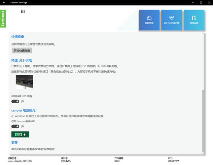Open the nine-dot app grid menu
The height and width of the screenshot is (165, 213).
[23, 12]
